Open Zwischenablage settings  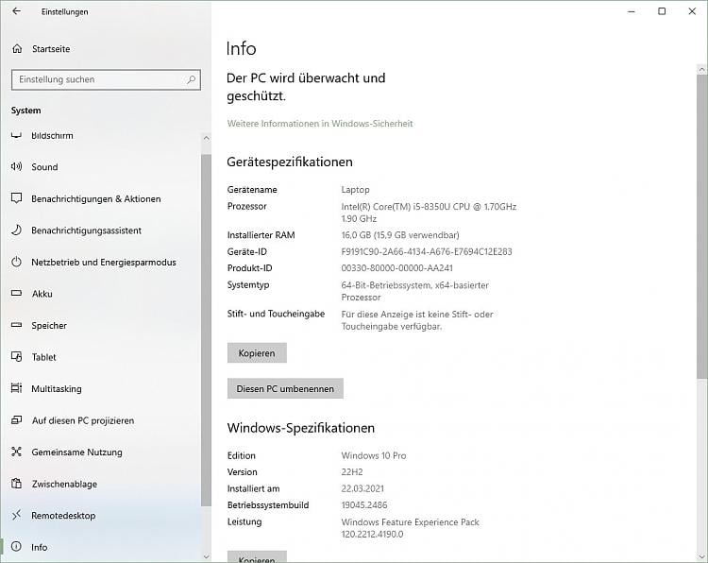coord(63,485)
